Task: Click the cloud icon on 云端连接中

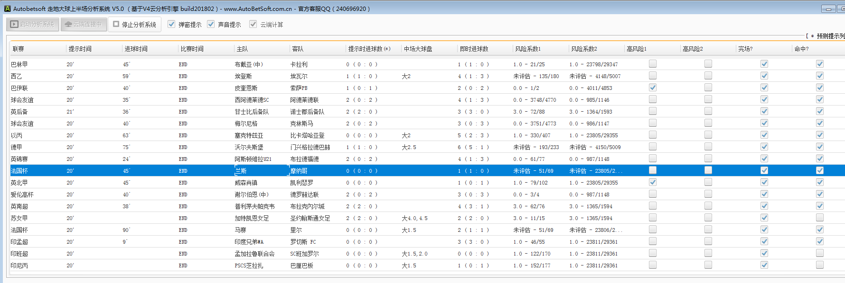Action: (68, 24)
